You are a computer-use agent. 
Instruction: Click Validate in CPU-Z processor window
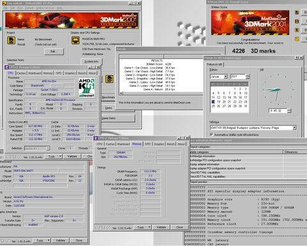[72, 156]
